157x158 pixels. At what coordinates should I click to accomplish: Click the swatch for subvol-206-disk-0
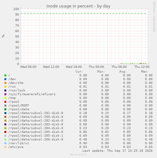pyautogui.click(x=5, y=139)
